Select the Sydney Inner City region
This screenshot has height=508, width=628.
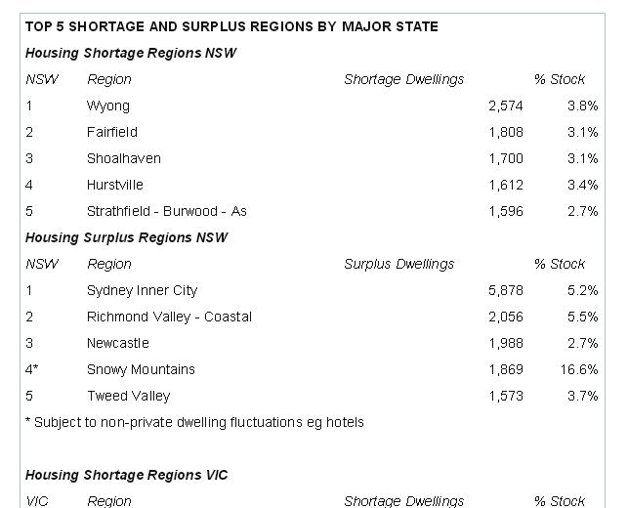click(x=142, y=290)
